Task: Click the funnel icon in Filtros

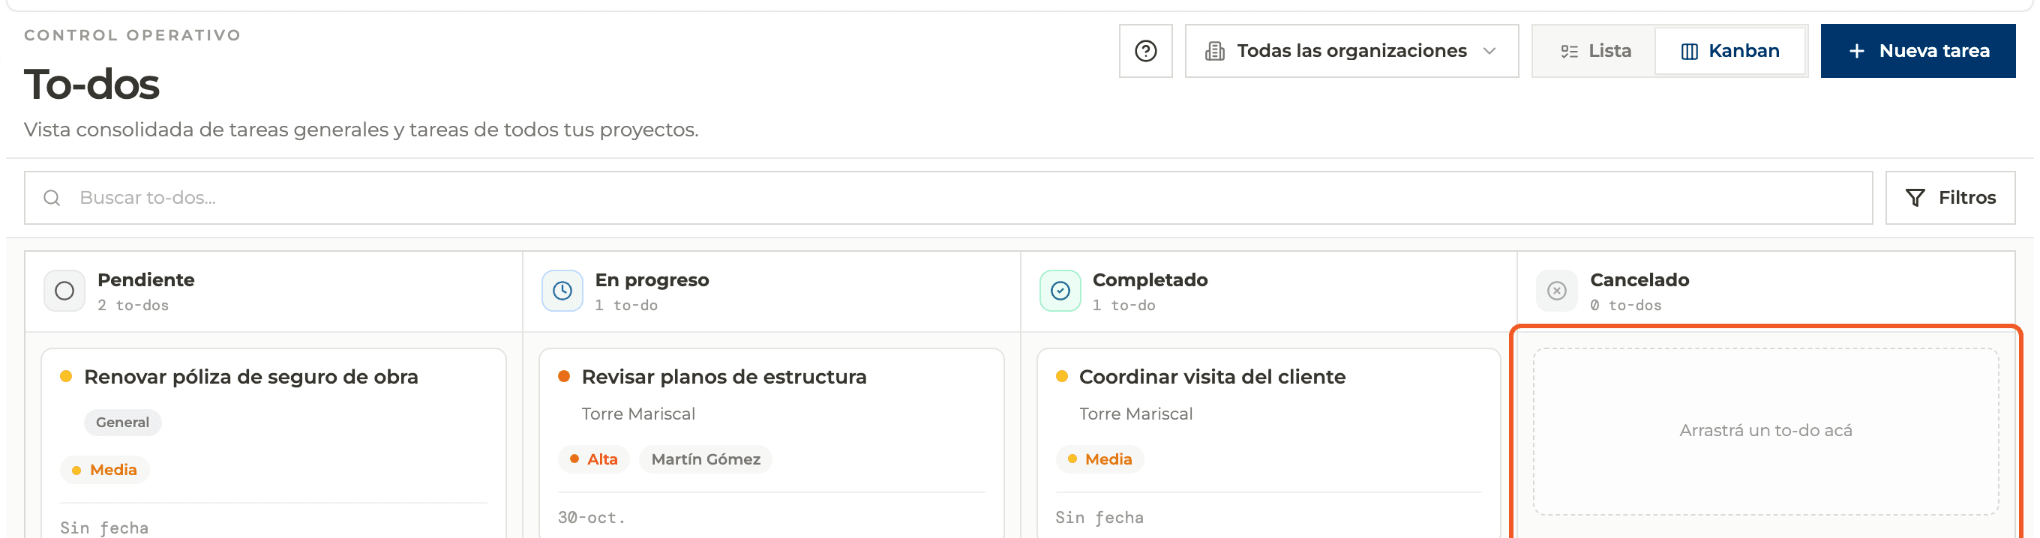Action: click(x=1914, y=198)
